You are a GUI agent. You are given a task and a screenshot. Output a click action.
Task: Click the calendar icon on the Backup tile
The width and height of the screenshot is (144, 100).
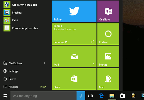coord(93,42)
